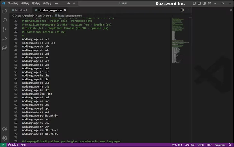
Task: Open the Source Control view
Action: [x=4, y=29]
